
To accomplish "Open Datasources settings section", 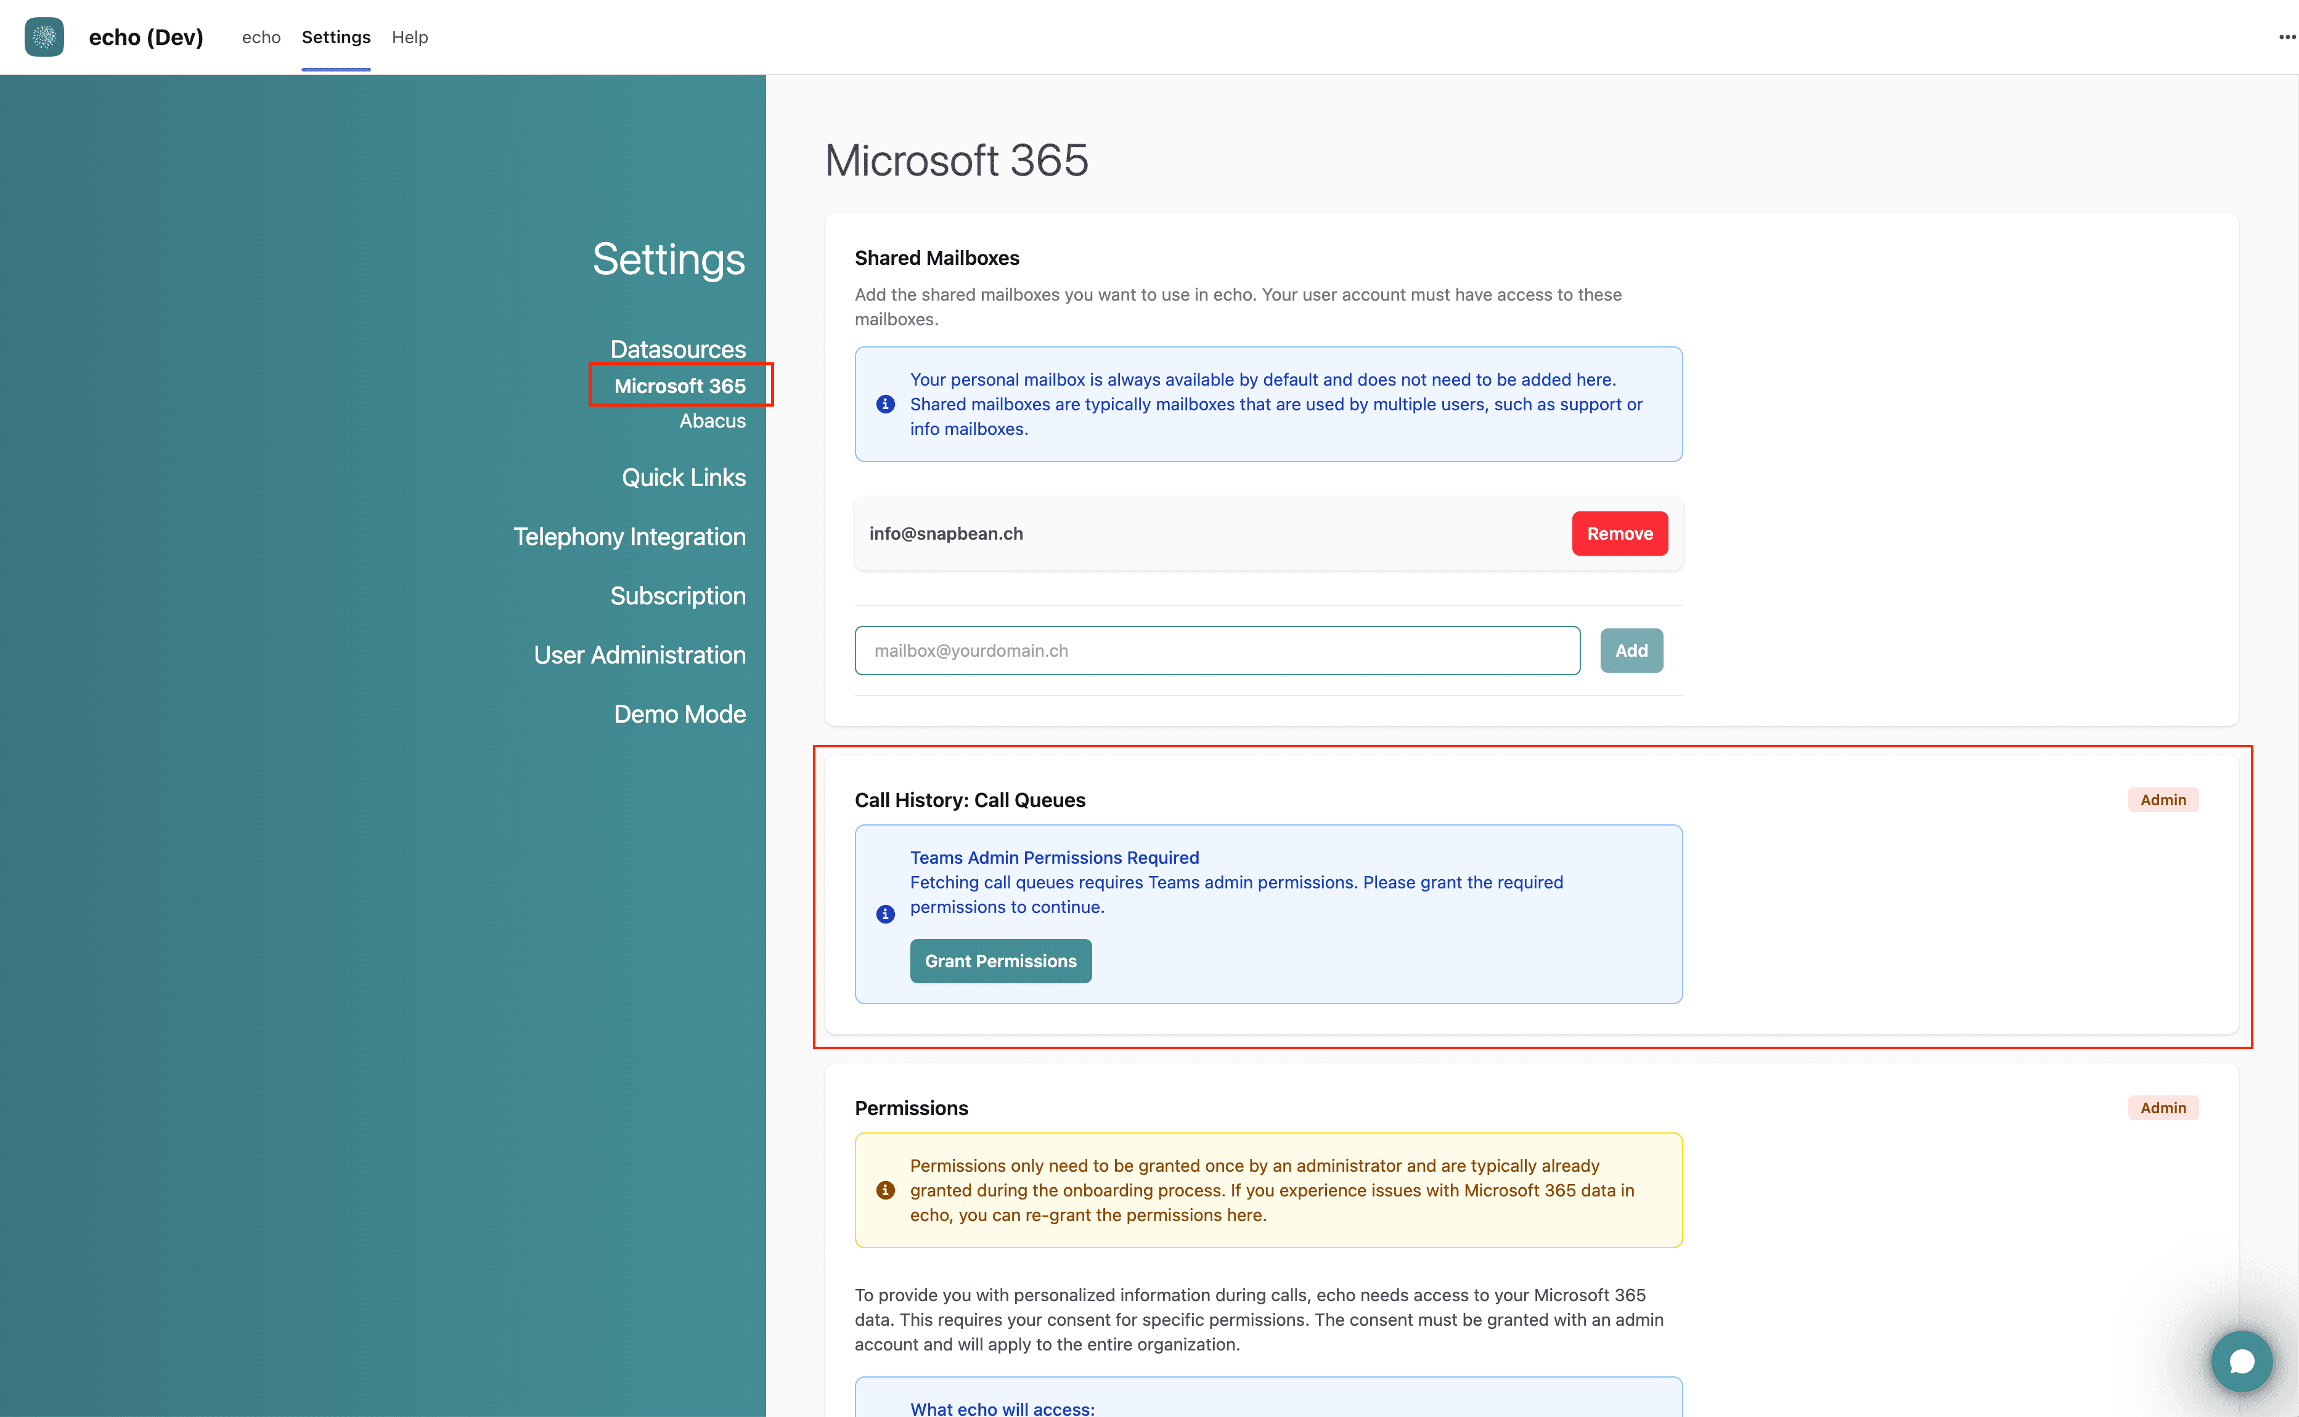I will tap(678, 349).
